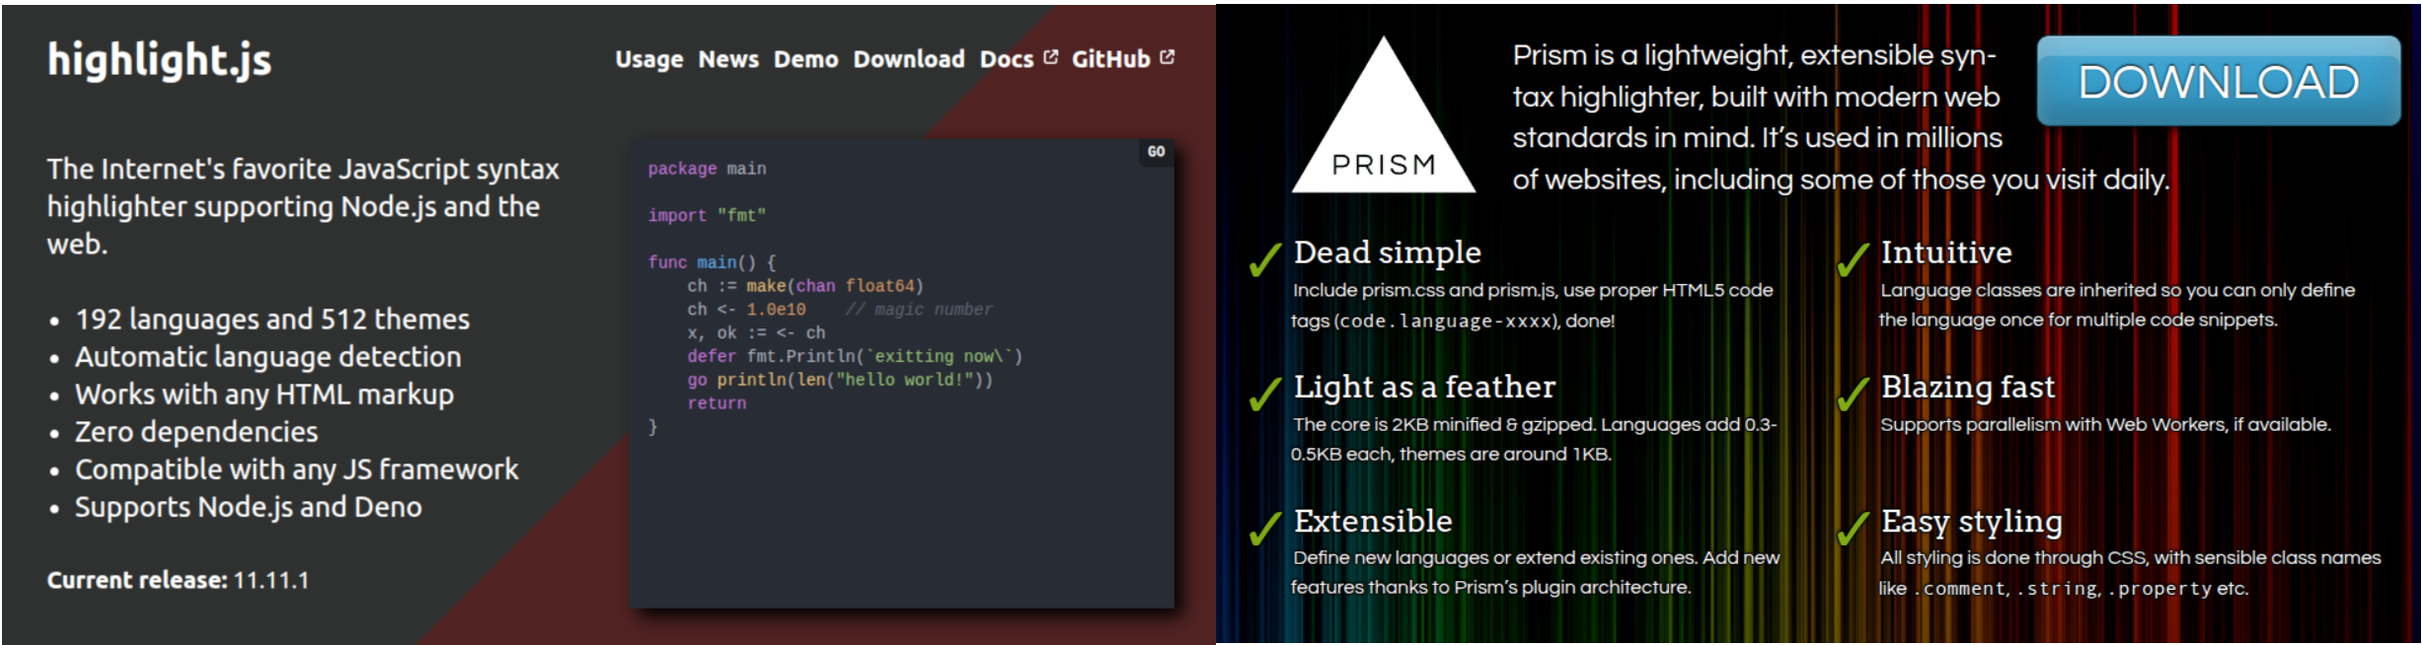Open the Usage page in highlight.js nav
2422x645 pixels.
[649, 59]
